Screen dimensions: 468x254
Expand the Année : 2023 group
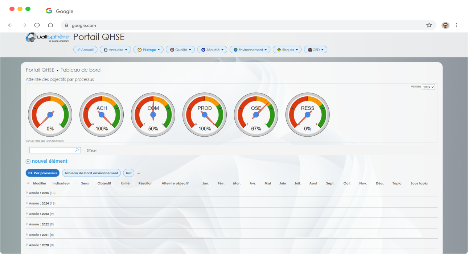[27, 214]
